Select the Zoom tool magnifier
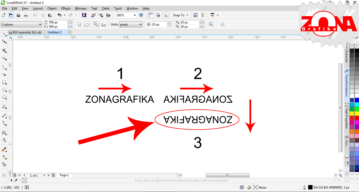 pyautogui.click(x=4, y=58)
